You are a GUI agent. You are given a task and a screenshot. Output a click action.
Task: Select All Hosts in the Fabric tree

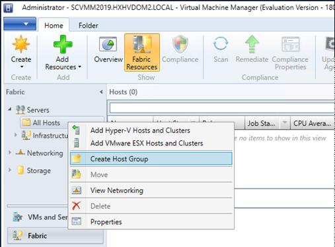(x=46, y=123)
